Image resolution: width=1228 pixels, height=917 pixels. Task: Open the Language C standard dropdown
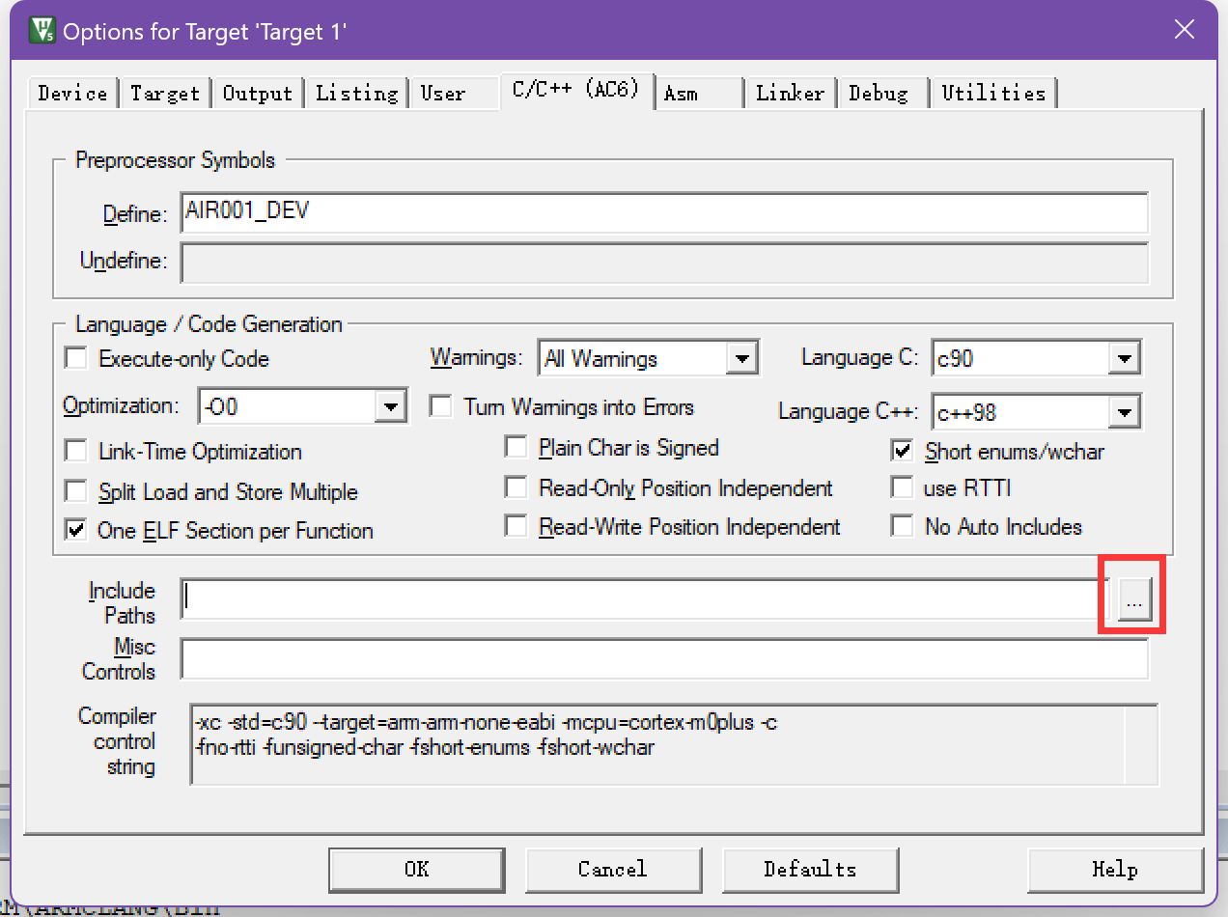tap(1124, 359)
